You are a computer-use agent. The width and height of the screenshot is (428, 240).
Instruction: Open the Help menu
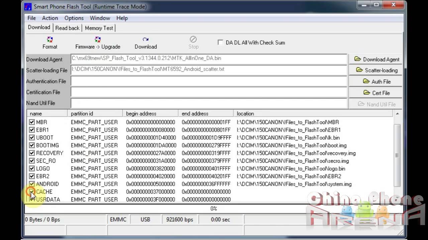click(x=122, y=18)
